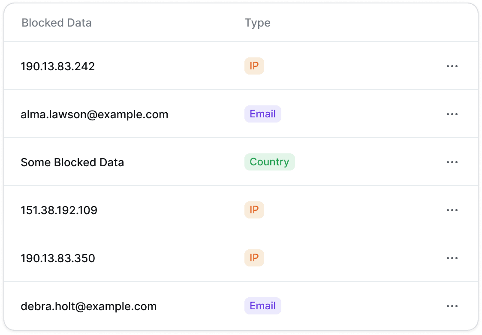The width and height of the screenshot is (482, 335).
Task: Sort by the Type column header
Action: point(258,23)
